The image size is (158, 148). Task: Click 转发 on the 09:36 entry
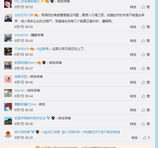point(133,124)
